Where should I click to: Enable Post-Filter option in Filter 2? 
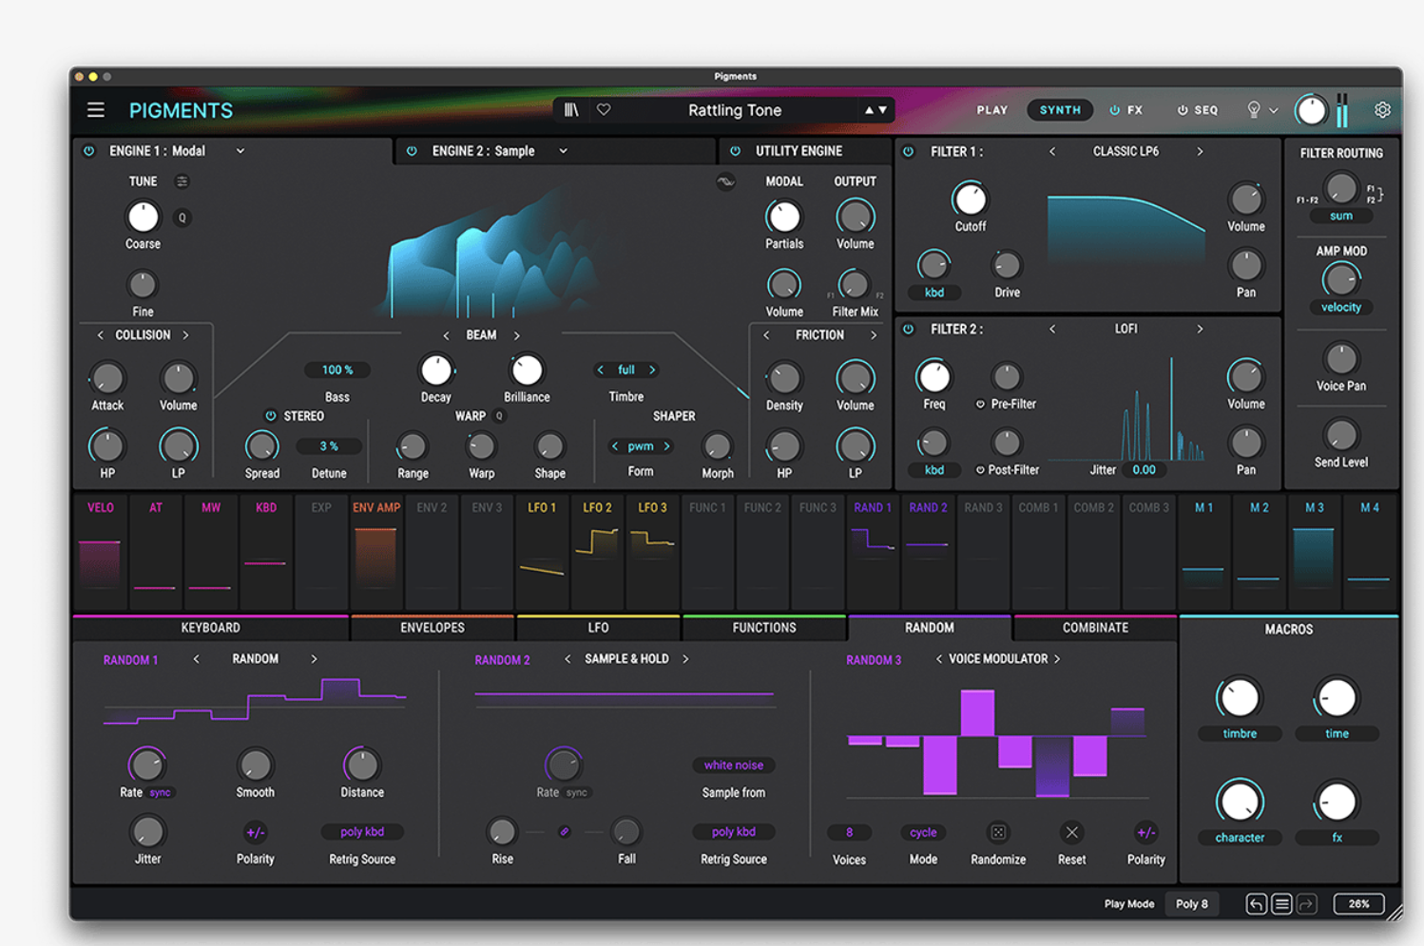coord(980,470)
